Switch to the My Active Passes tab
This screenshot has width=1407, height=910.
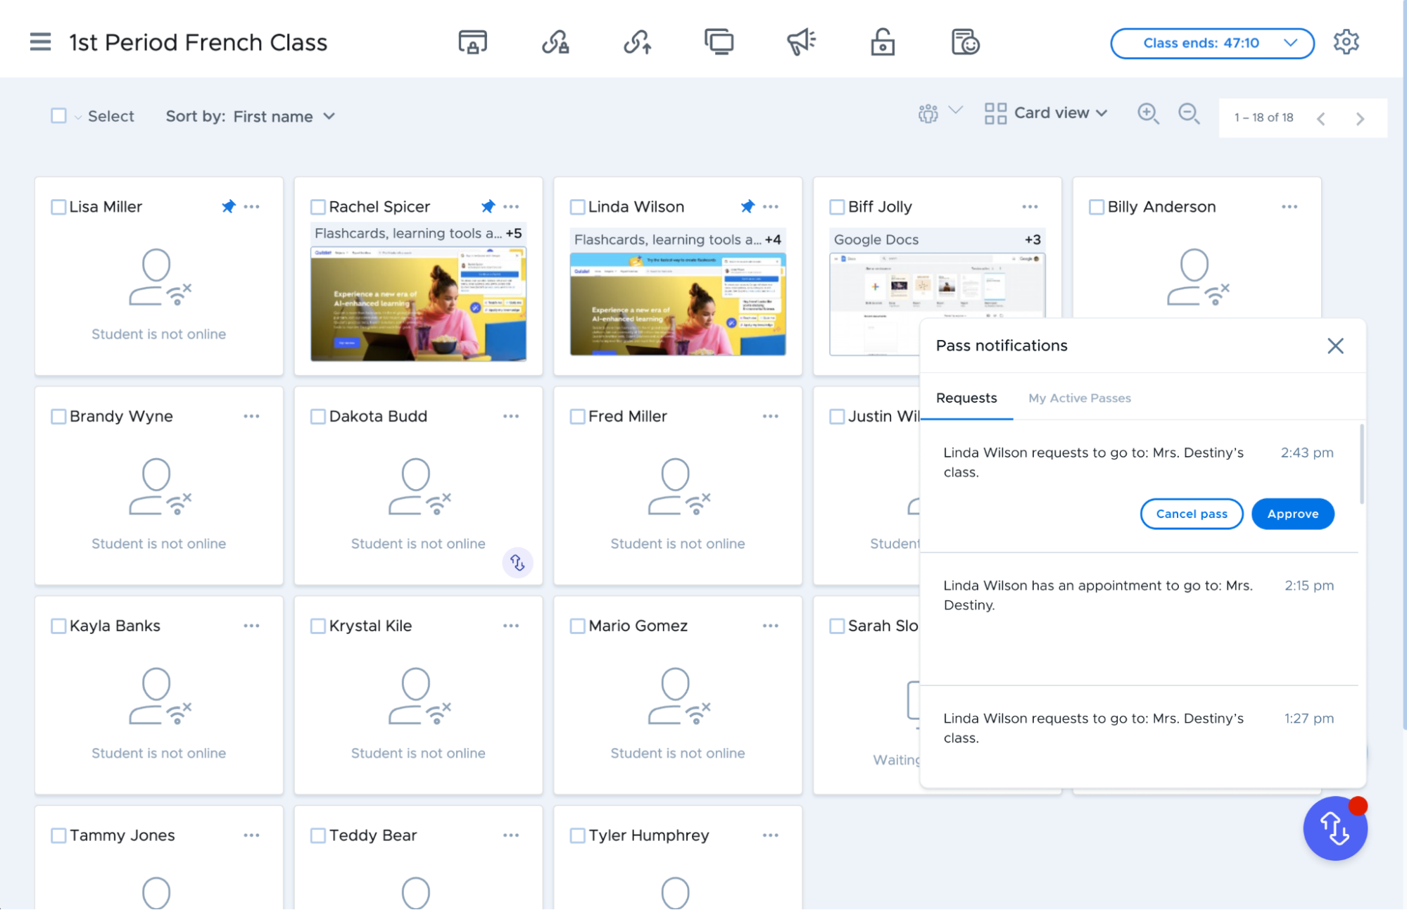[1080, 398]
